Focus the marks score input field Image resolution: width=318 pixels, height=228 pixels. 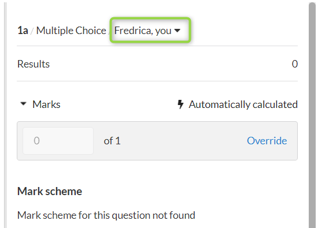(x=58, y=141)
